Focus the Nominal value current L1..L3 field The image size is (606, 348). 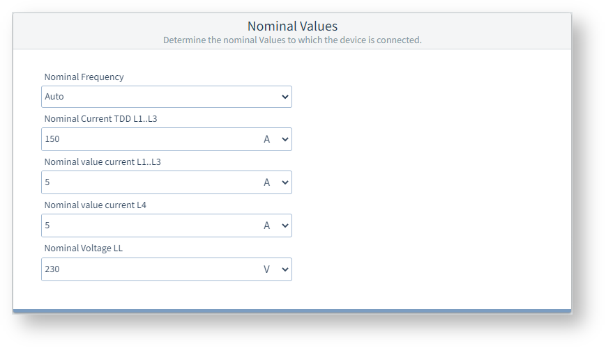[x=146, y=182]
